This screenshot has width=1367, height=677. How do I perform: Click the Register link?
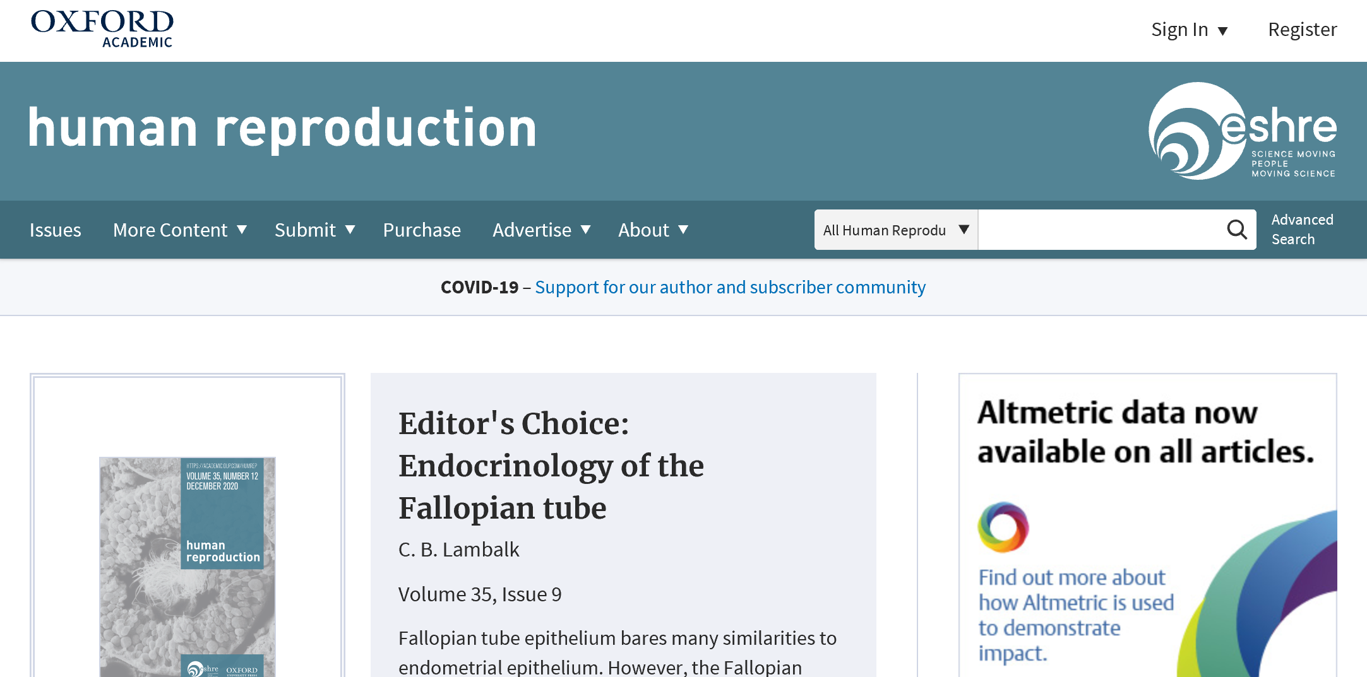[1302, 30]
